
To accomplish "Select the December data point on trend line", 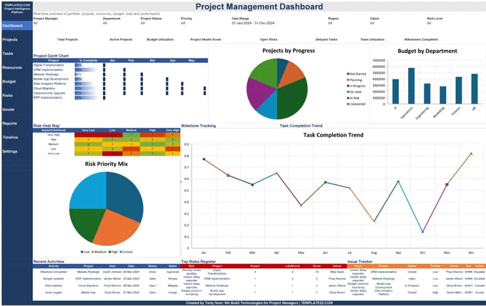I will pyautogui.click(x=471, y=154).
